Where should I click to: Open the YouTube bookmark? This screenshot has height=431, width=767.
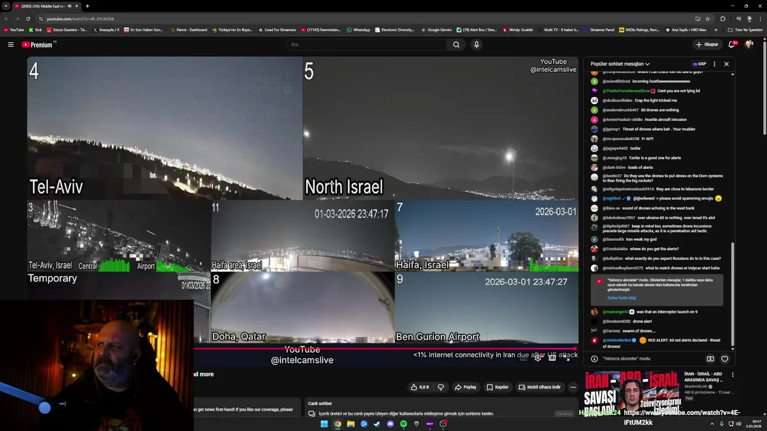click(14, 29)
